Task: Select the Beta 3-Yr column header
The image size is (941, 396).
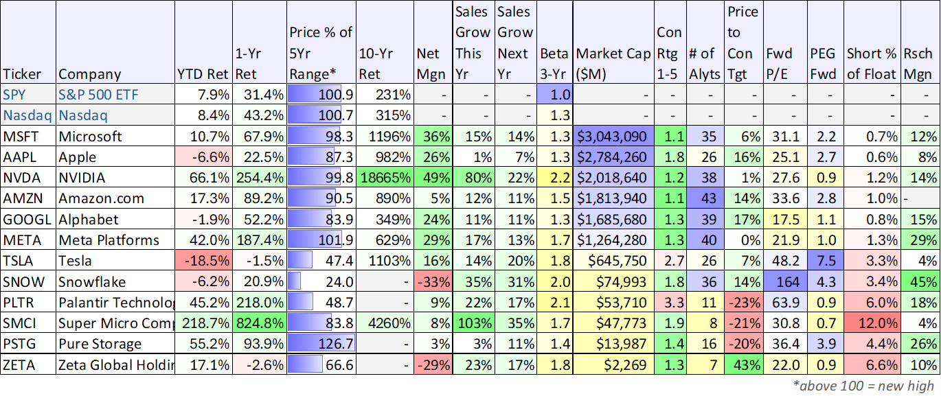Action: (x=554, y=43)
